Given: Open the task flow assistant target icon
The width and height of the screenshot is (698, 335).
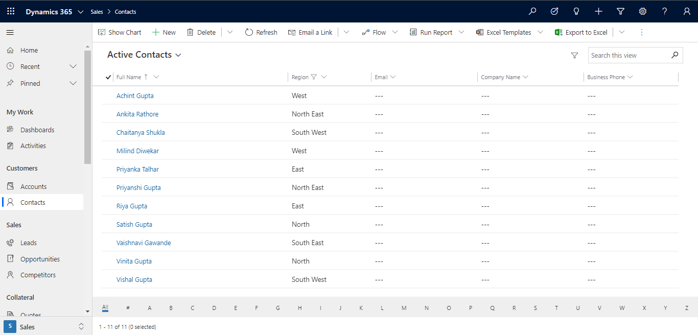Looking at the screenshot, I should (x=554, y=11).
